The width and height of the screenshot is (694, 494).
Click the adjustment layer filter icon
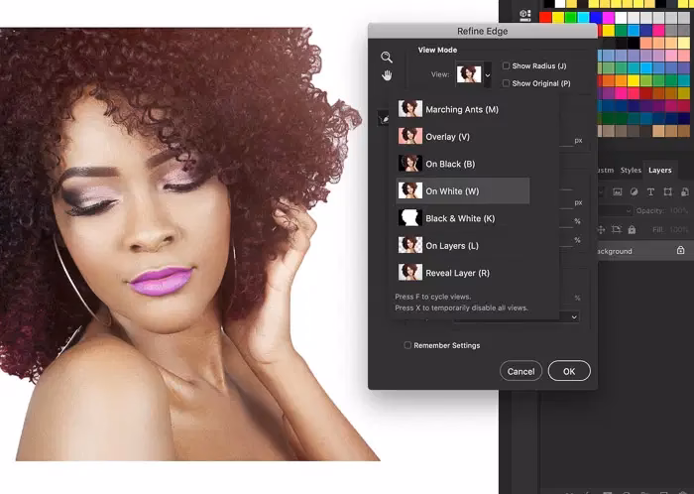point(634,191)
